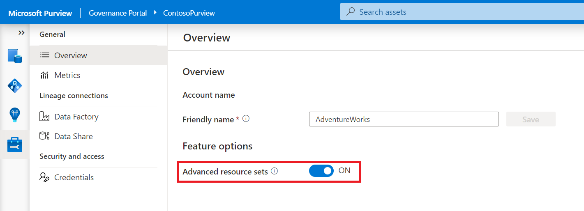This screenshot has height=211, width=584.
Task: Click the ContosoPurview breadcrumb
Action: (x=189, y=13)
